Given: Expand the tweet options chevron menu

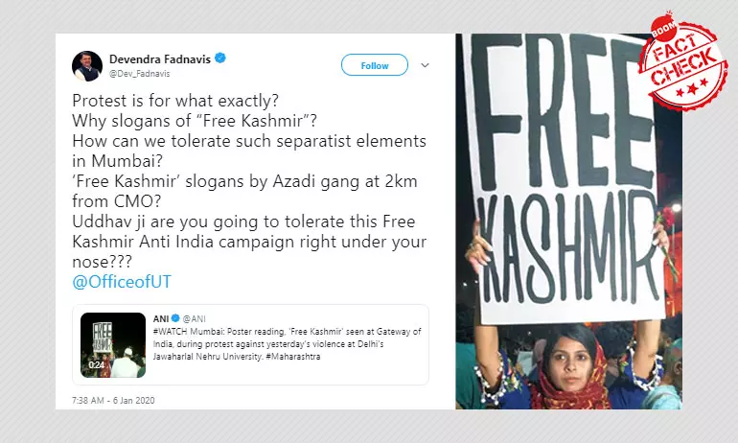Looking at the screenshot, I should point(426,65).
